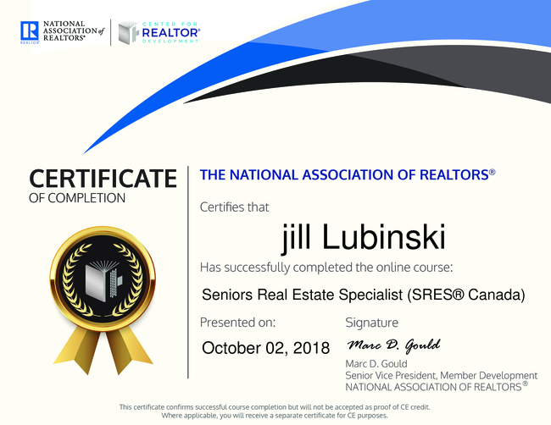Click the 'Certifies that' text

(234, 207)
